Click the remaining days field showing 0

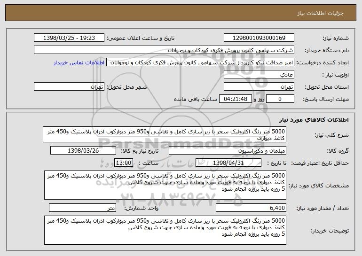point(280,99)
